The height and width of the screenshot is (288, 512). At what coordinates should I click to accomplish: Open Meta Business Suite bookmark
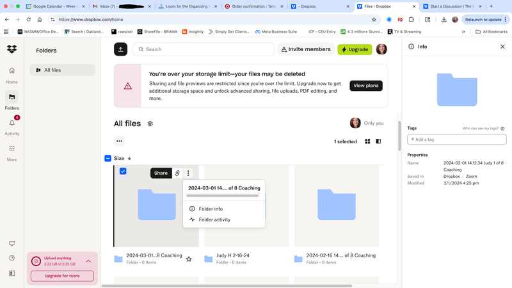point(276,31)
